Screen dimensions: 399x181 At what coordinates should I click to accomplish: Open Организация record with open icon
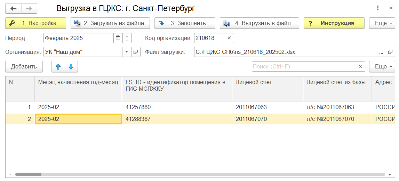click(x=135, y=52)
